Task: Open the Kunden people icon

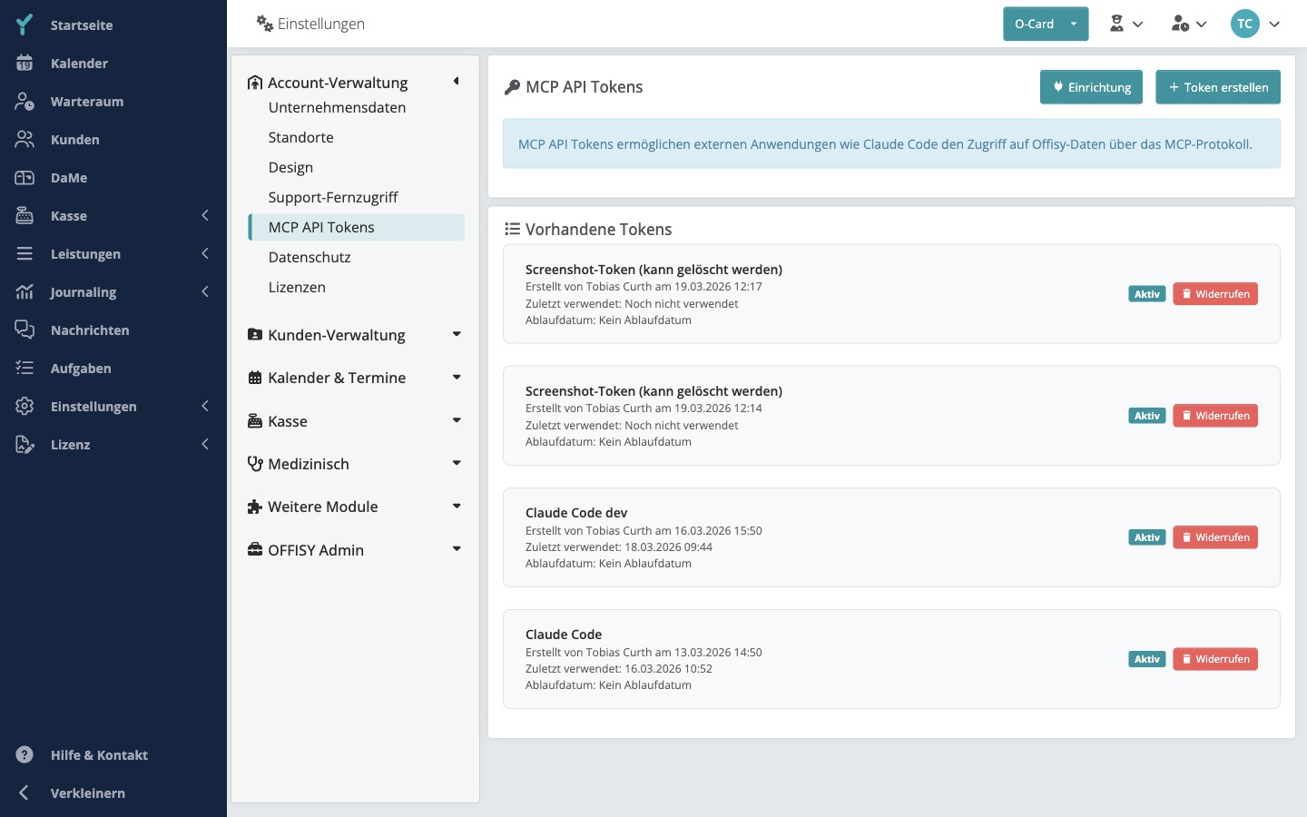Action: point(25,140)
